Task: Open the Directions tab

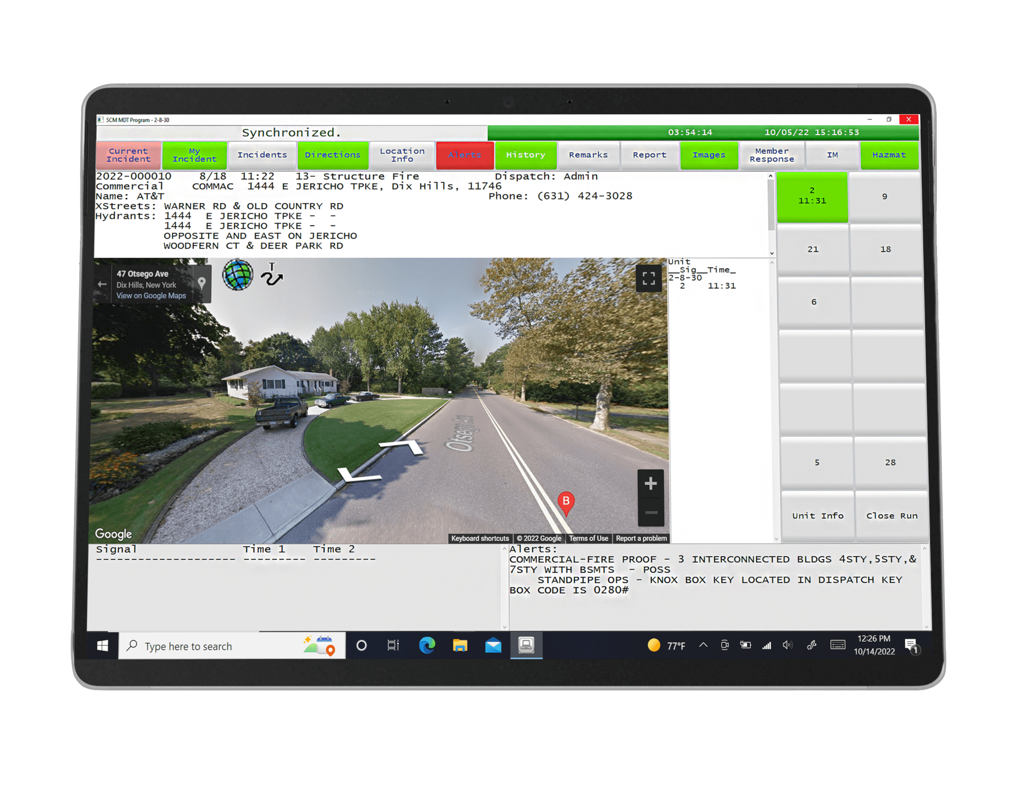Action: pos(333,155)
